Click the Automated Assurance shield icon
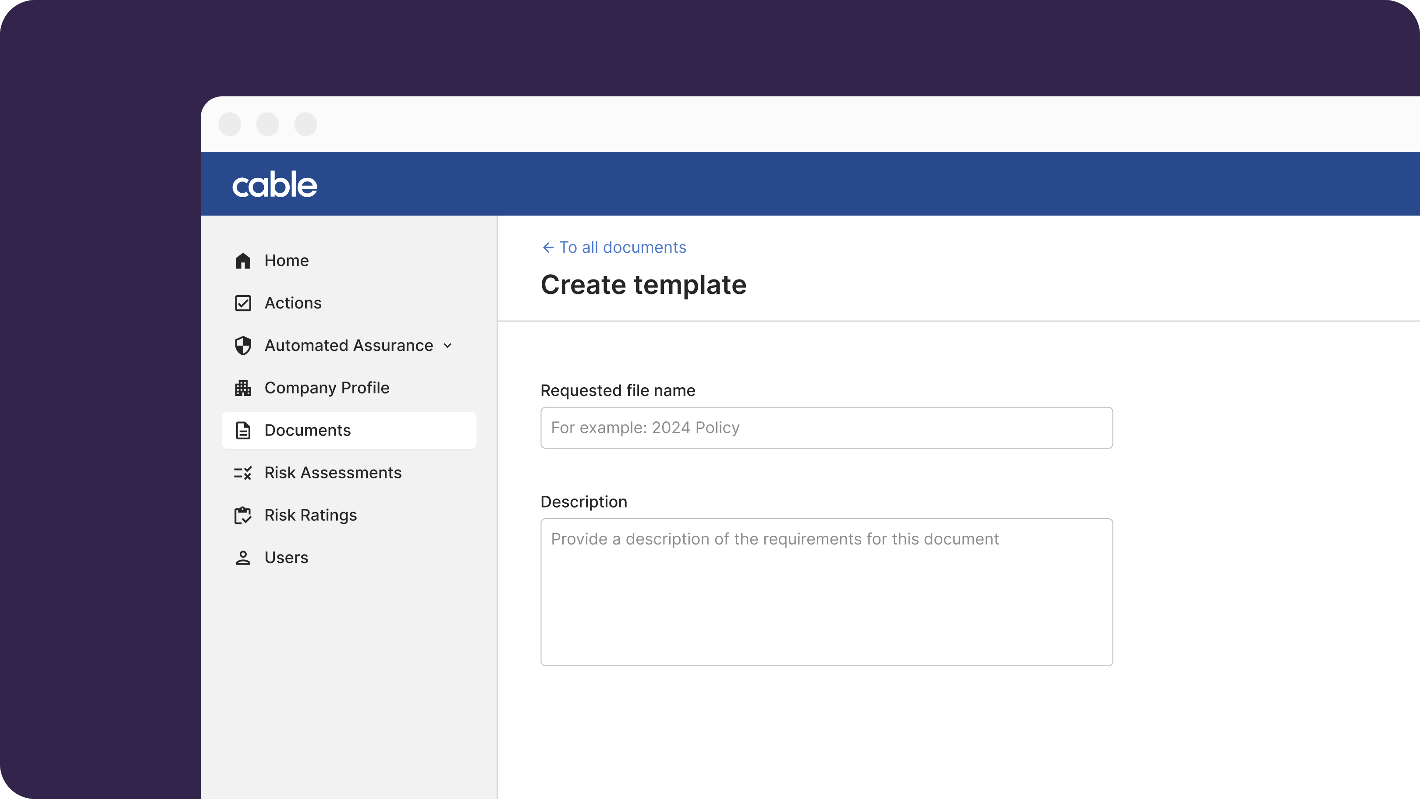The width and height of the screenshot is (1420, 799). point(242,346)
